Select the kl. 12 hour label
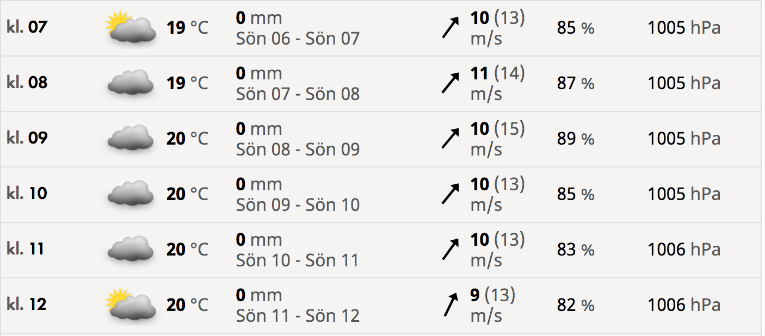Screen dimensions: 765x336 point(27,304)
